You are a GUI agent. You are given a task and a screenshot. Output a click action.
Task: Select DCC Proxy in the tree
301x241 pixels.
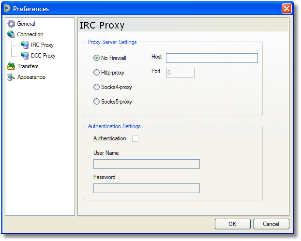(43, 56)
